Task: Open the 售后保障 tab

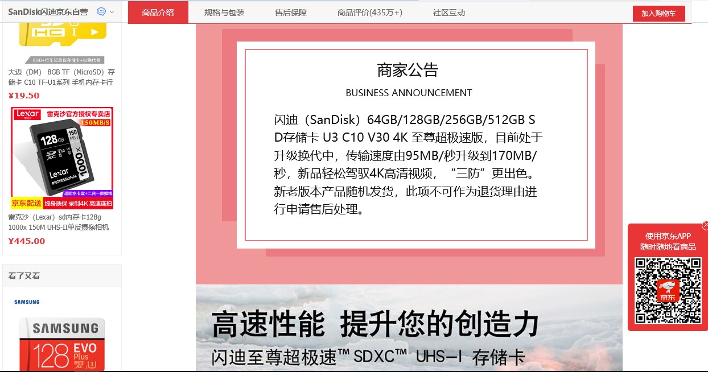Action: click(x=290, y=11)
